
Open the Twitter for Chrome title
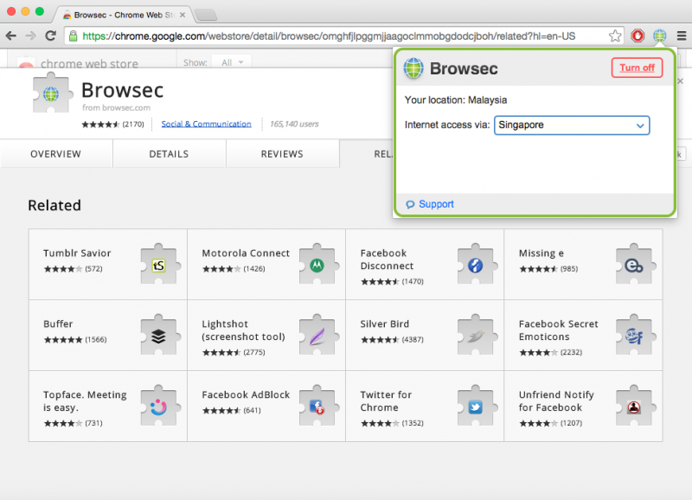point(386,401)
